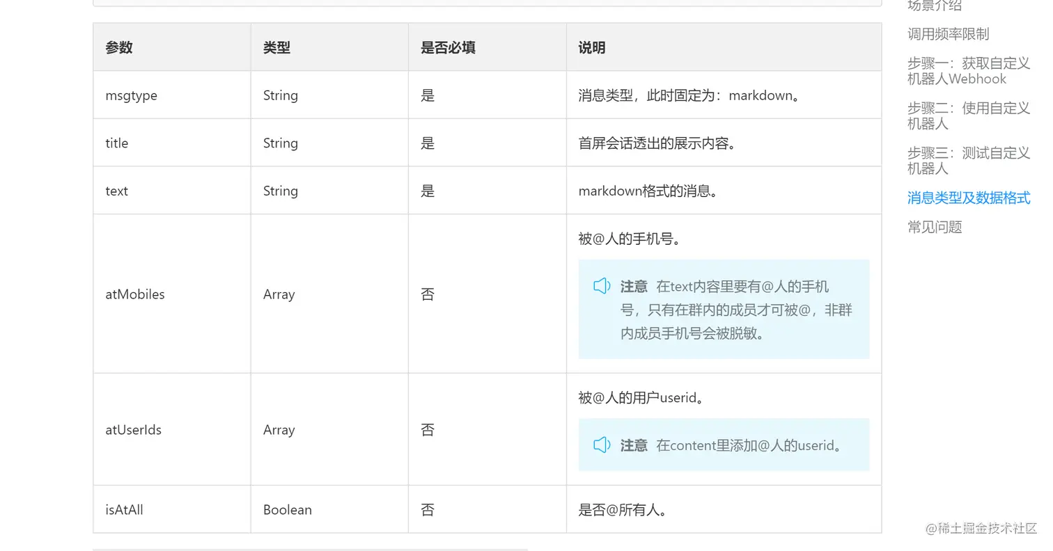Jump to 步骤一：获取自定义机器人Webhook

[x=968, y=71]
